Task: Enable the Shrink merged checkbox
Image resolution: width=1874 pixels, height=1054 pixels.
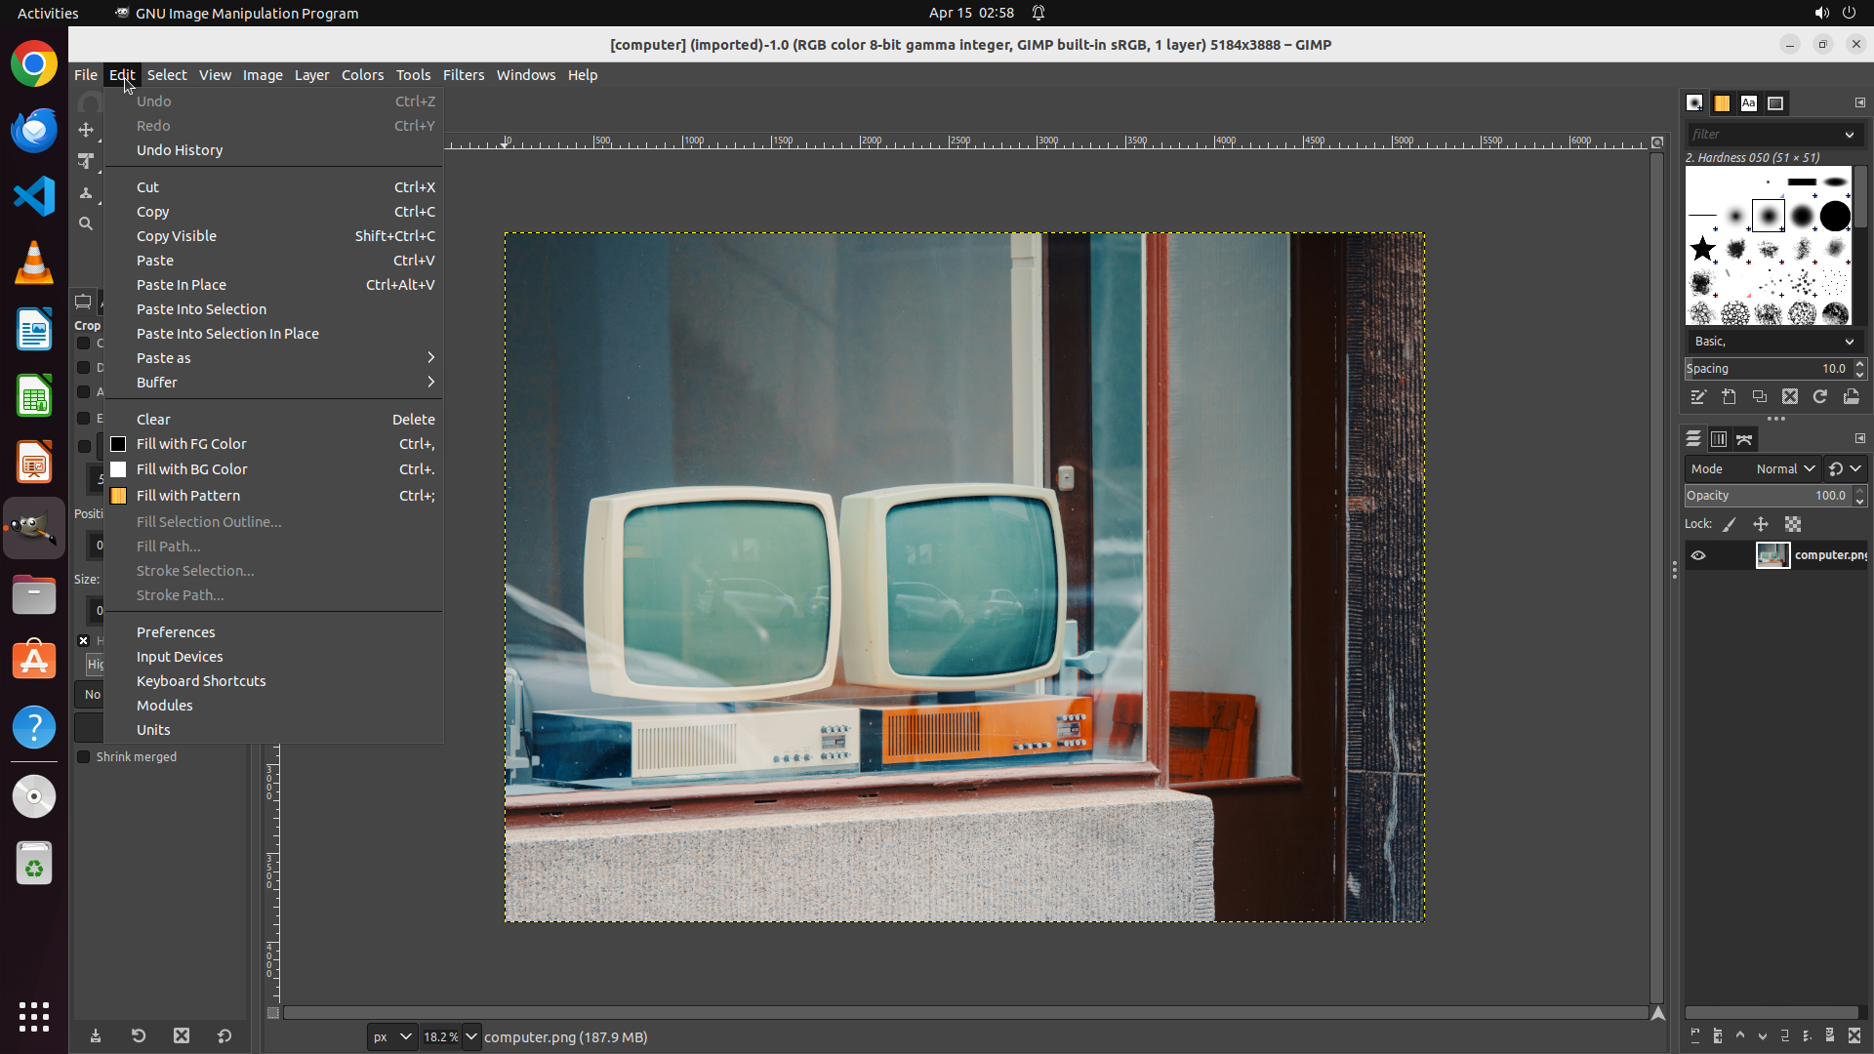Action: pyautogui.click(x=85, y=756)
